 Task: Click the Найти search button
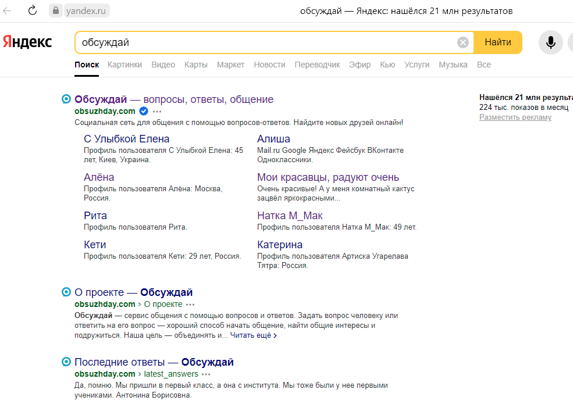pyautogui.click(x=498, y=42)
